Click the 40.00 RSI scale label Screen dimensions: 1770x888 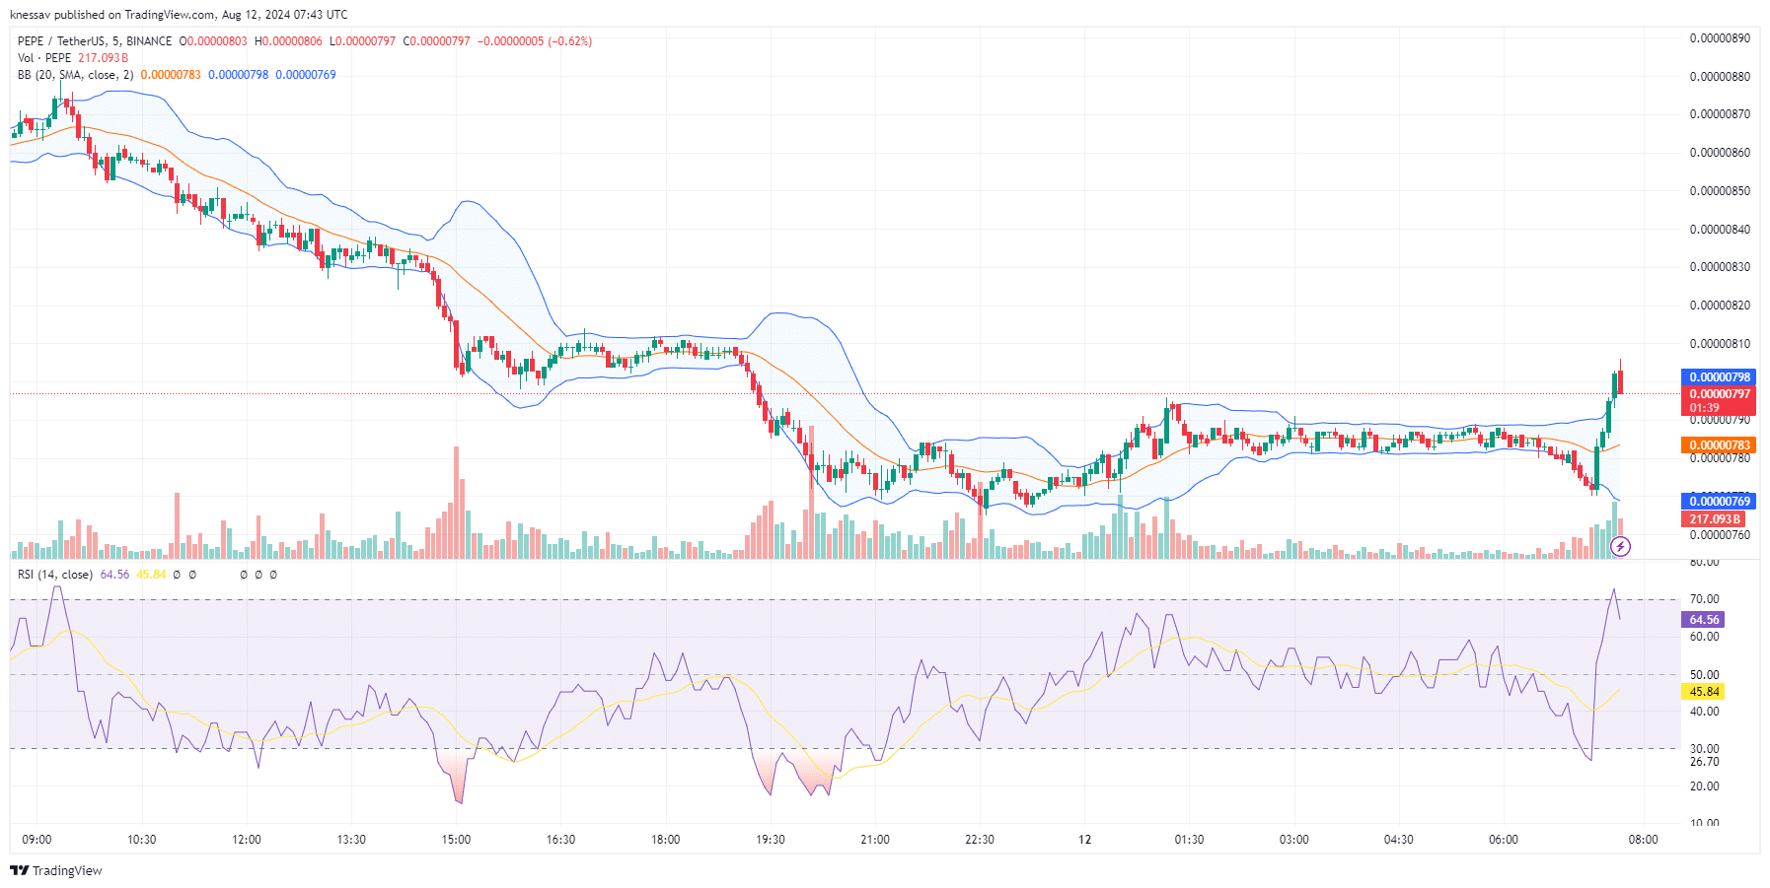(x=1705, y=712)
